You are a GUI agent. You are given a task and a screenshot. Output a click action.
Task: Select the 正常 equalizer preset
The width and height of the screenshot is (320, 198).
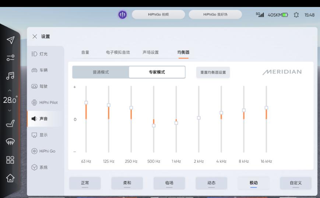(85, 183)
